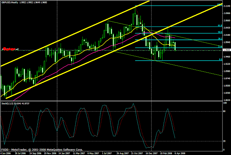Image resolution: width=231 pixels, height=155 pixels.
Task: Select the 1.8260 price axis label
Action: [x=227, y=93]
